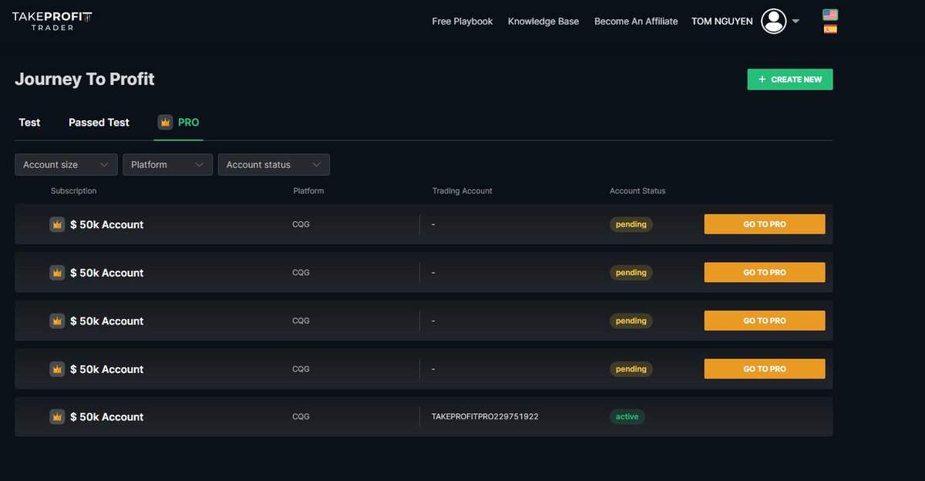
Task: Click the Subscription column header
Action: (x=74, y=190)
